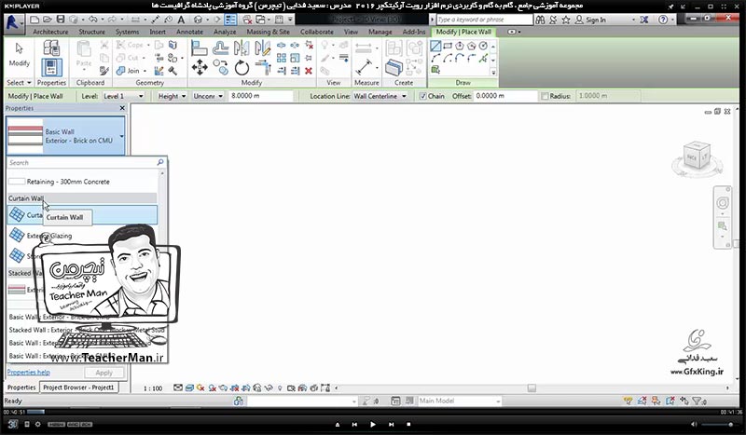Screen dimensions: 746x435
Task: Select the Circle draw tool
Action: [483, 47]
